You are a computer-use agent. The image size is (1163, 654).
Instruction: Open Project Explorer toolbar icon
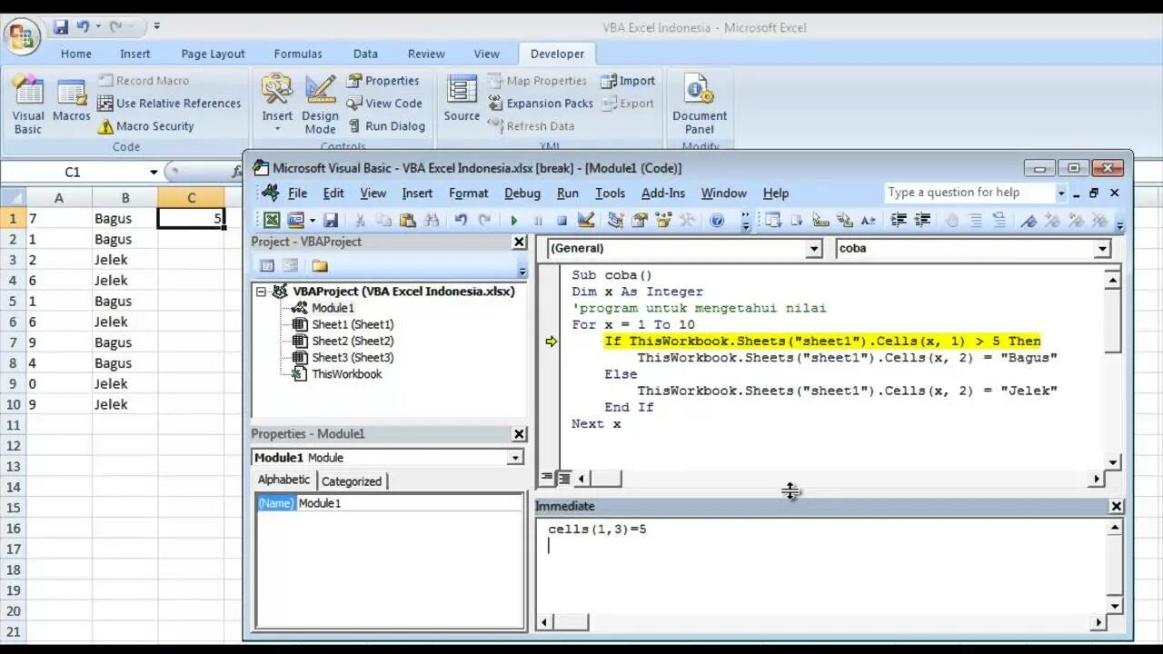click(x=615, y=220)
